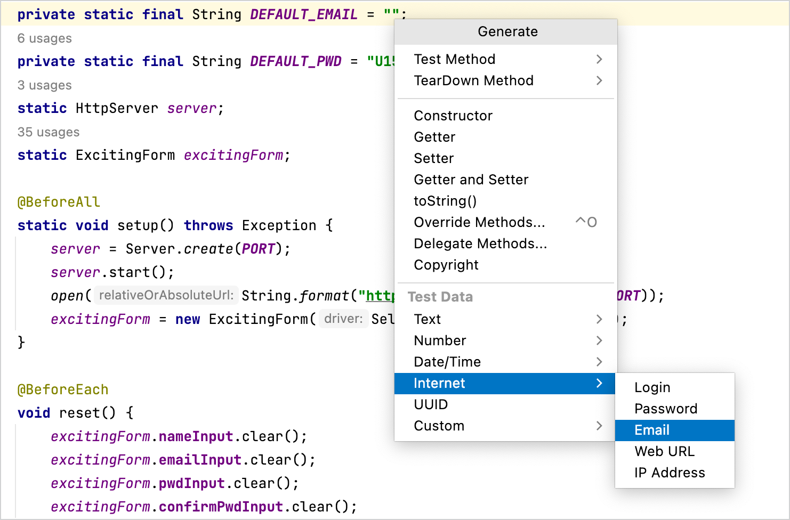The width and height of the screenshot is (790, 520).
Task: Click 'new ExcitingForm(' constructor call
Action: click(246, 319)
